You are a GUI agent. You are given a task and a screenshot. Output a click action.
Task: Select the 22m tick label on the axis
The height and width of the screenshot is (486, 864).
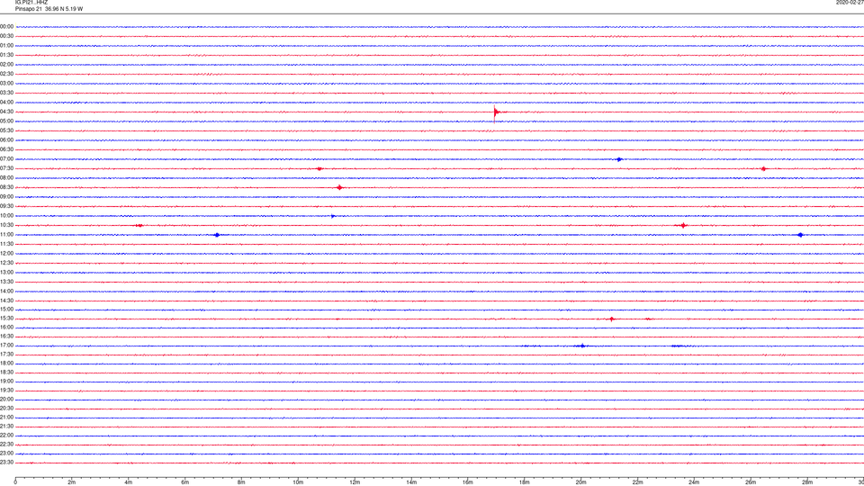(637, 482)
